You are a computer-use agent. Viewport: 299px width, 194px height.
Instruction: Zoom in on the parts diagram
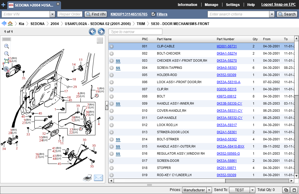7,46
